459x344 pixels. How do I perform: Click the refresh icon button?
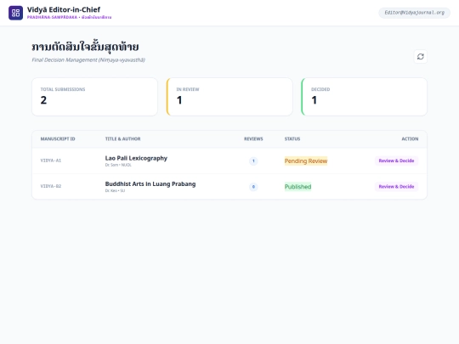point(421,56)
